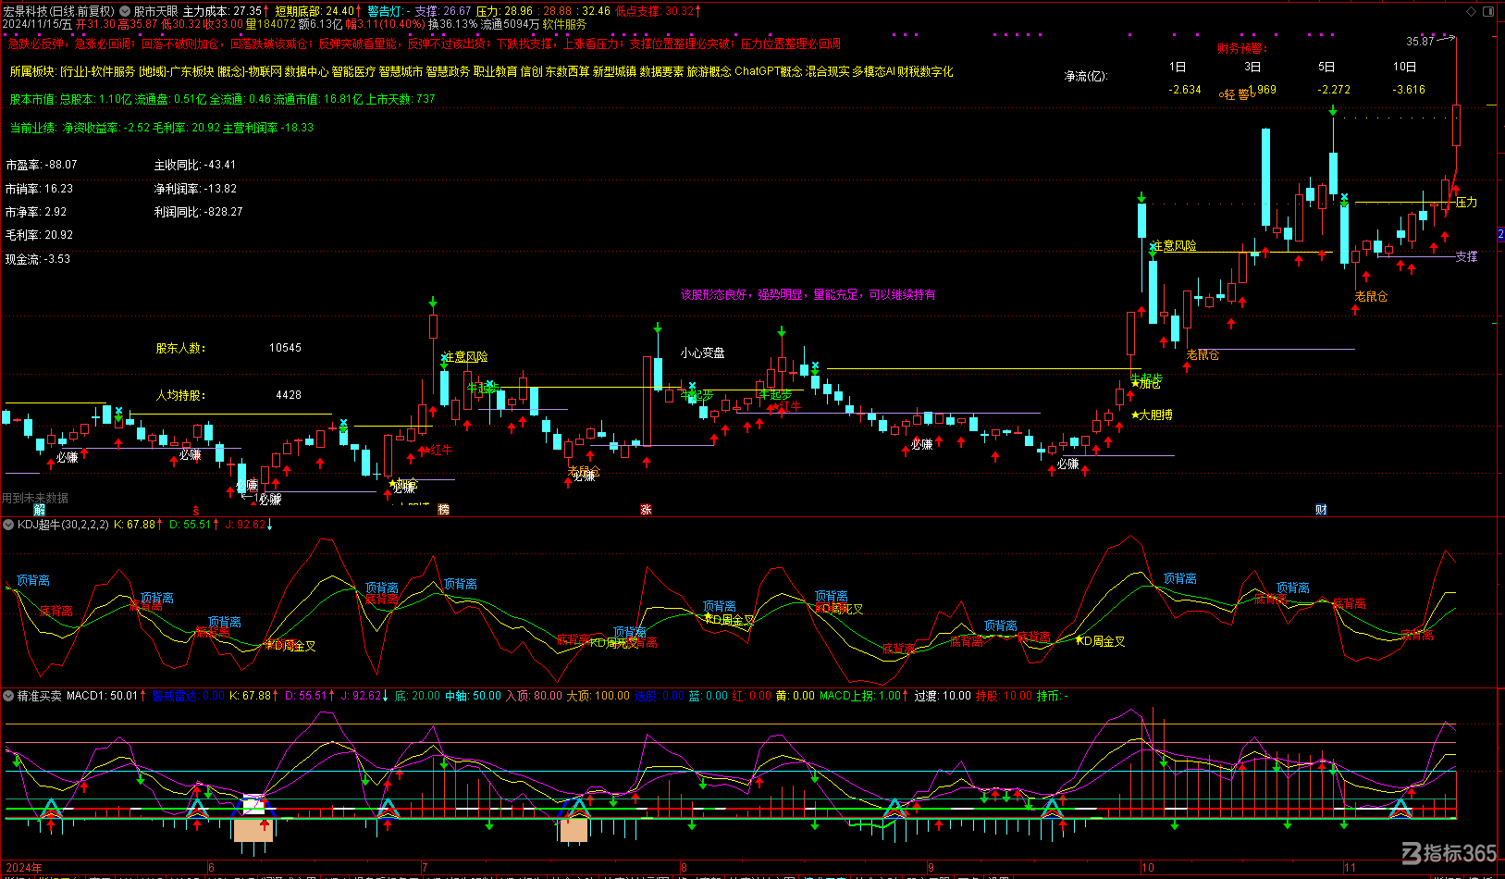Click the 主收同比 -43.41 row
Image resolution: width=1505 pixels, height=879 pixels.
tap(195, 165)
